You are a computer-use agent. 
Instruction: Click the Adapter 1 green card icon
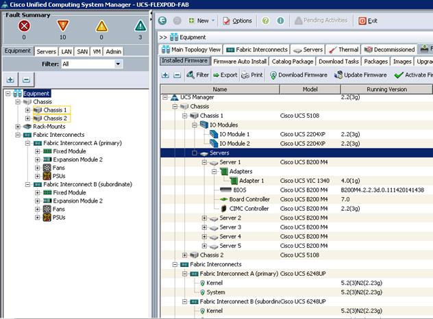234,181
